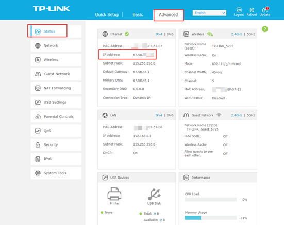Click the Reboot icon
Viewport: 284px width, 225px height.
pos(252,10)
